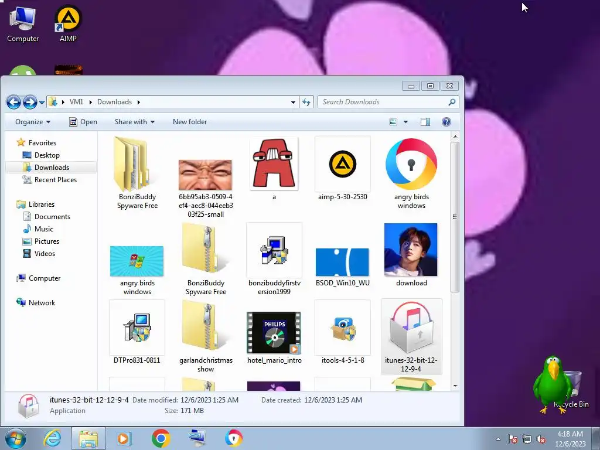Image resolution: width=600 pixels, height=450 pixels.
Task: Open the recent pages dropdown beside Forward arrow
Action: (x=42, y=103)
